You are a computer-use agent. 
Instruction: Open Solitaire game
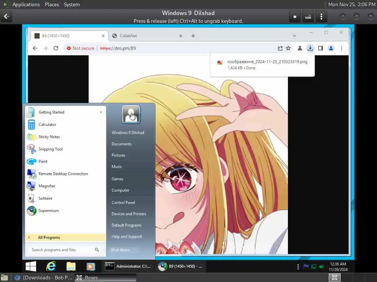[65, 198]
